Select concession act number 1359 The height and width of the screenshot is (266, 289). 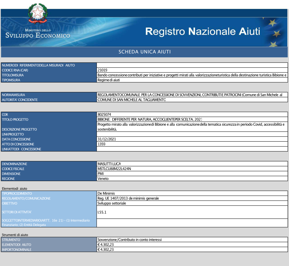101,144
